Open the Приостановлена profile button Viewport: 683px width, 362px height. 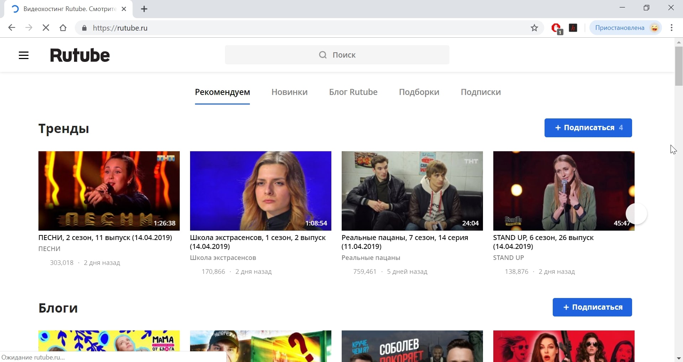(x=626, y=28)
